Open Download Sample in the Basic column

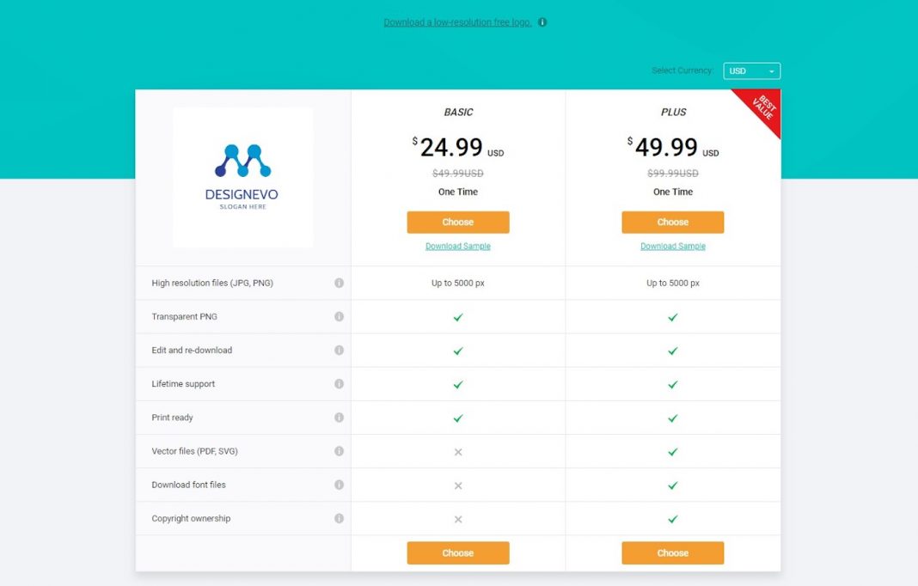tap(457, 246)
